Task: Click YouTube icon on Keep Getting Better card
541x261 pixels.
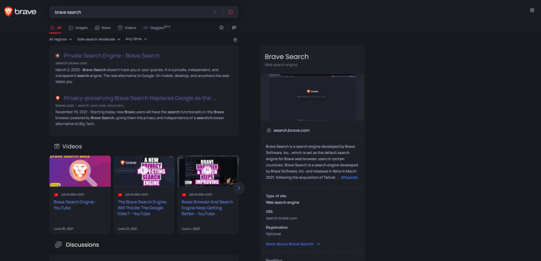Action: click(x=184, y=195)
